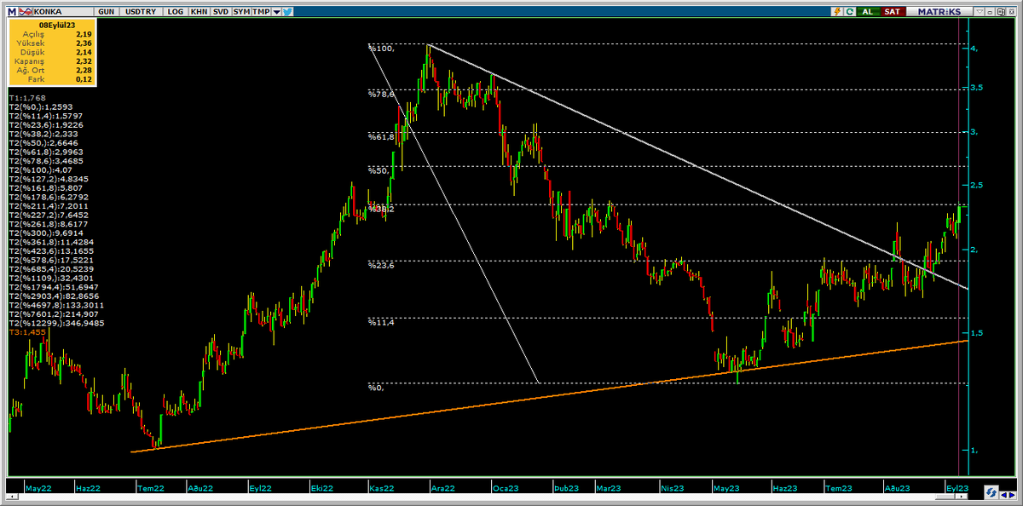This screenshot has width=1023, height=506.
Task: Click the Matriks M logo icon
Action: 12,12
